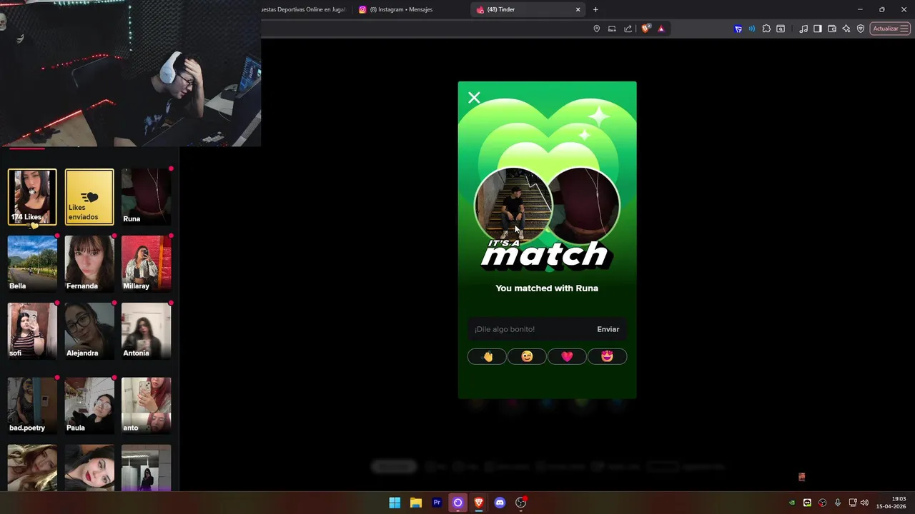Open the match with bad.poetry
The height and width of the screenshot is (514, 915).
pos(32,405)
